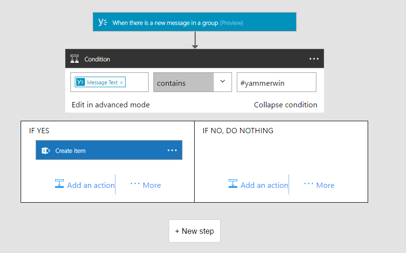Click Edit in advanced mode
This screenshot has width=406, height=253.
[x=111, y=104]
